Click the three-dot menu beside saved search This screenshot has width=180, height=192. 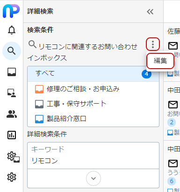pos(153,44)
